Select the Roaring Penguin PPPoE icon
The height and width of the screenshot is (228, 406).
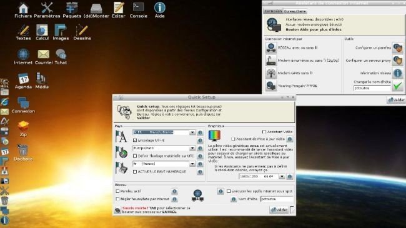pos(271,86)
